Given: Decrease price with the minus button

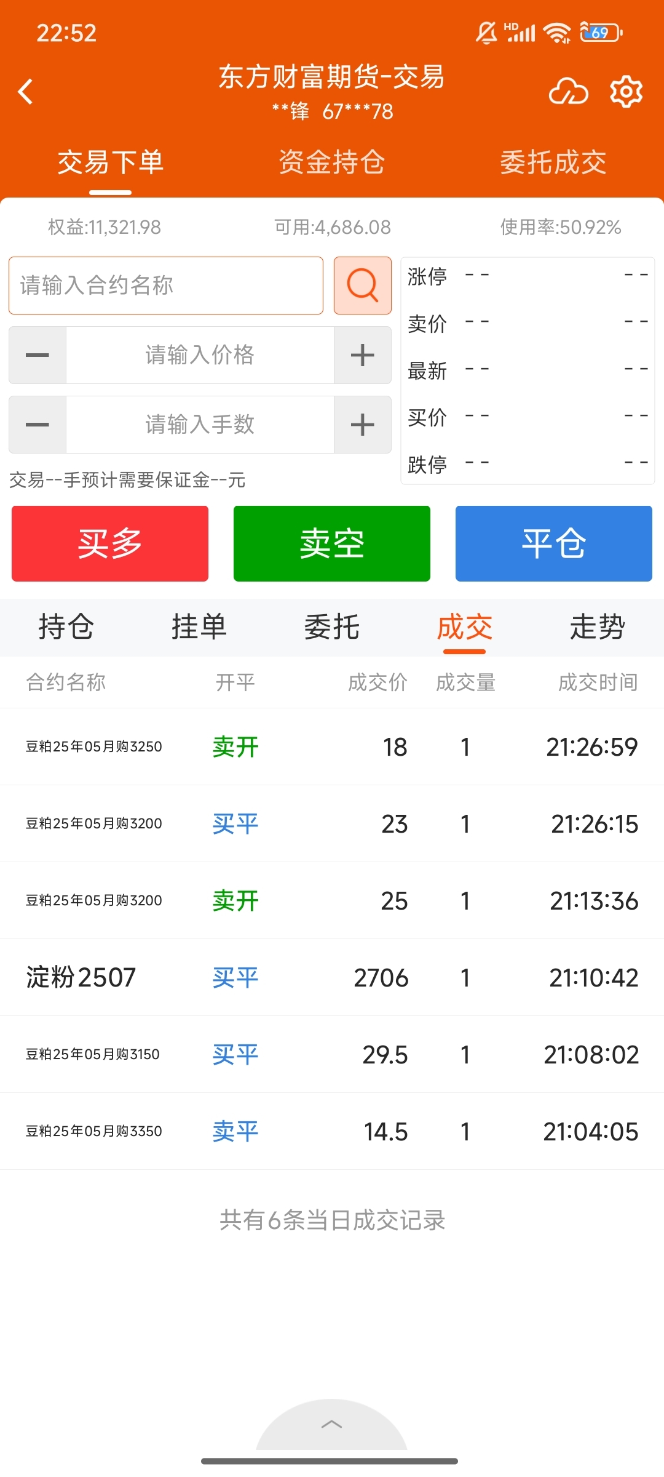Looking at the screenshot, I should 38,355.
